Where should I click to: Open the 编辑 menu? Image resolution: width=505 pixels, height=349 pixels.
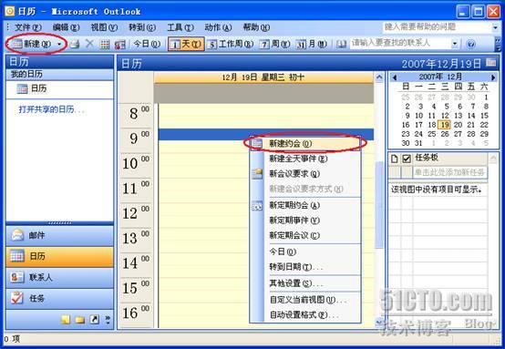click(x=66, y=27)
